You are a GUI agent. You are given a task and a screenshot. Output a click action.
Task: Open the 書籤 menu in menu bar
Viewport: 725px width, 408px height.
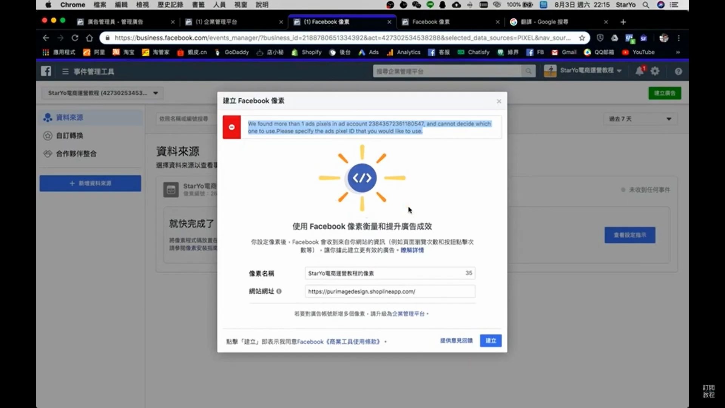(x=198, y=5)
